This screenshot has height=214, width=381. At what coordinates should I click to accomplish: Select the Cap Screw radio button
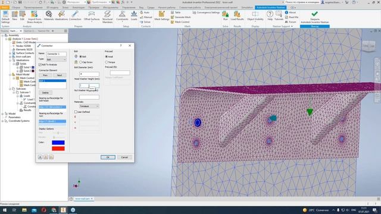[81, 62]
